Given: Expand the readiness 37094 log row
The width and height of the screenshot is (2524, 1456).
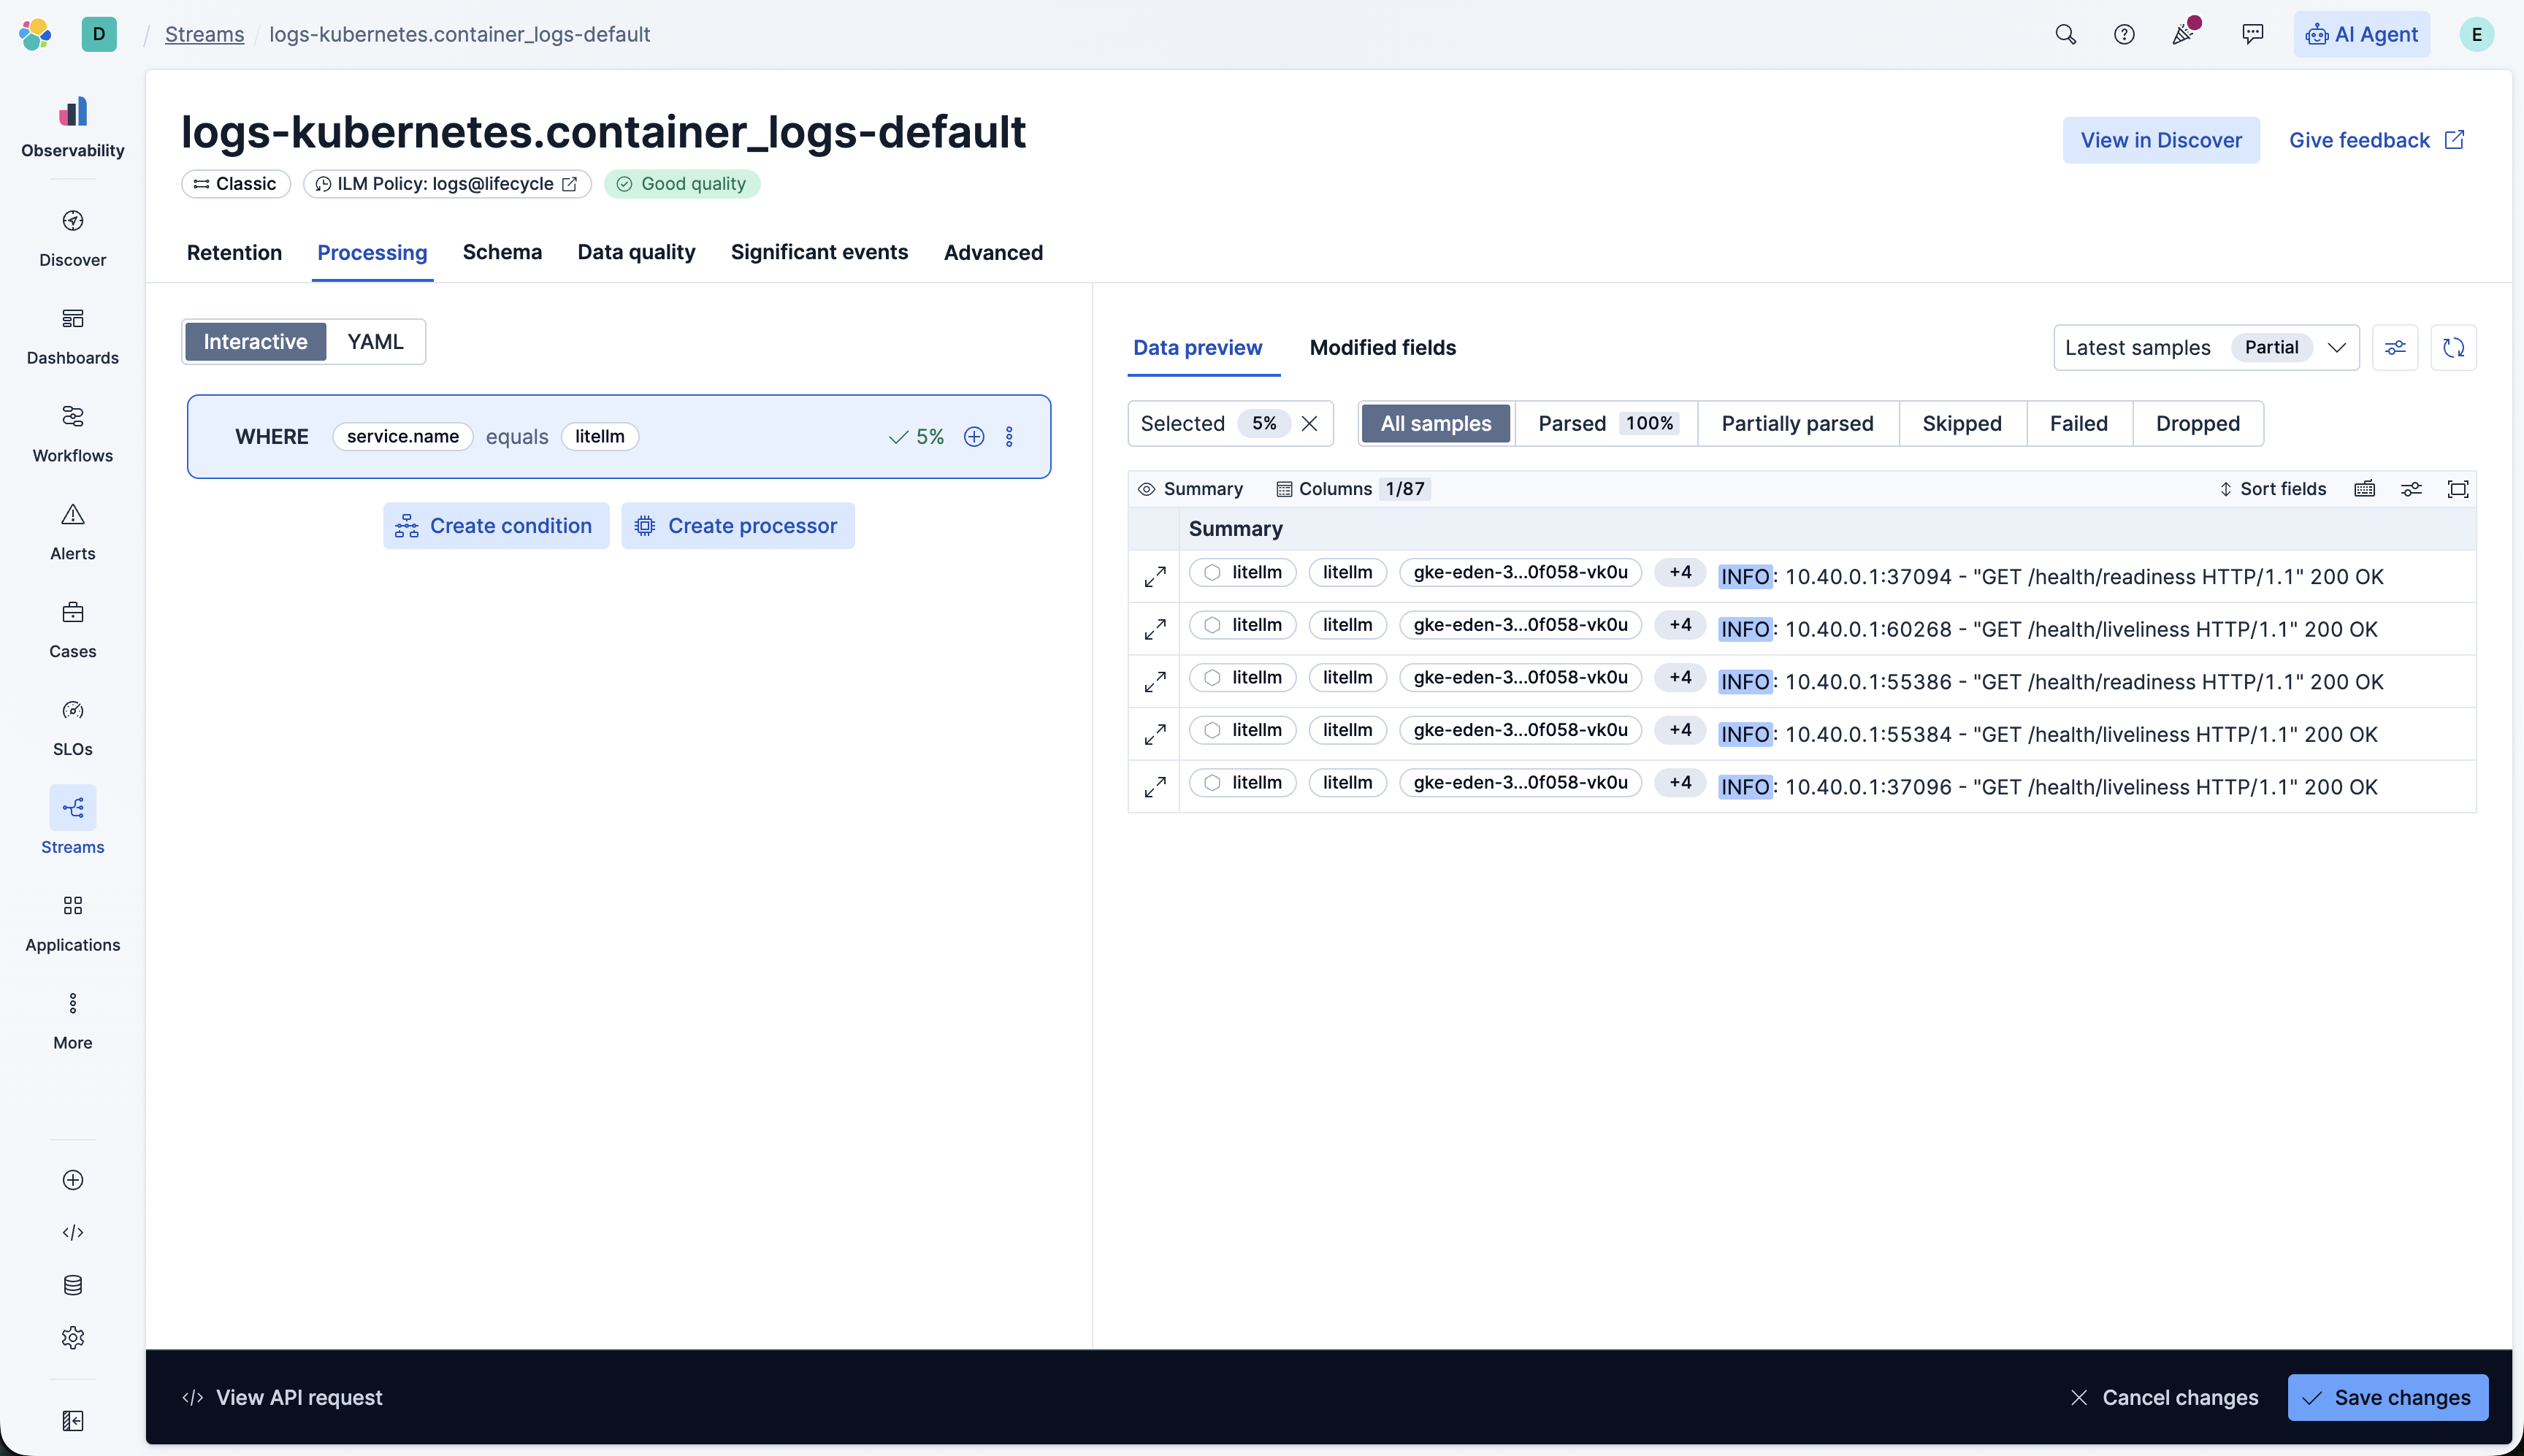Looking at the screenshot, I should pyautogui.click(x=1154, y=577).
